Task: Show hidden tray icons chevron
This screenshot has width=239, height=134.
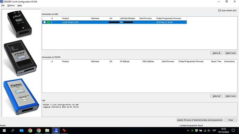Action: (188, 131)
